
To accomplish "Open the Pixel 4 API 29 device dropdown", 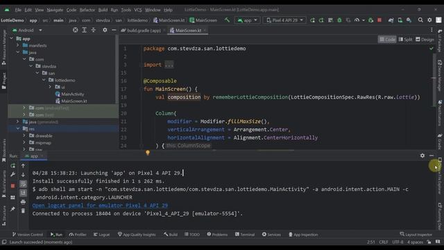I will pyautogui.click(x=284, y=20).
